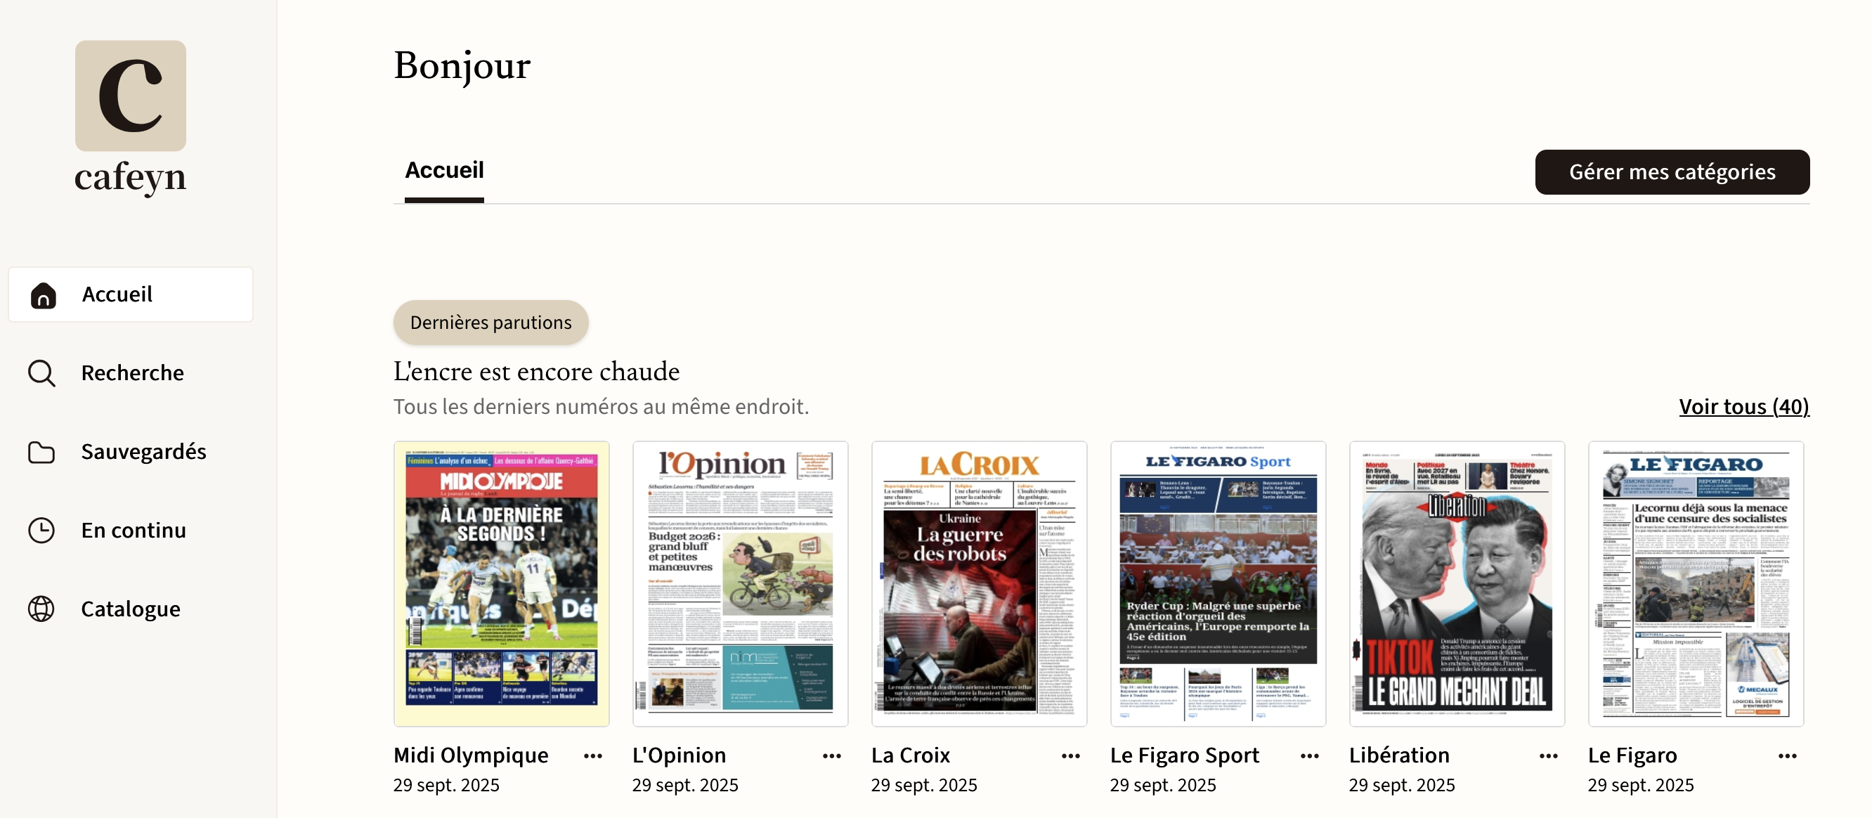The width and height of the screenshot is (1872, 818).
Task: Click the Cafeyn logo
Action: click(x=131, y=119)
